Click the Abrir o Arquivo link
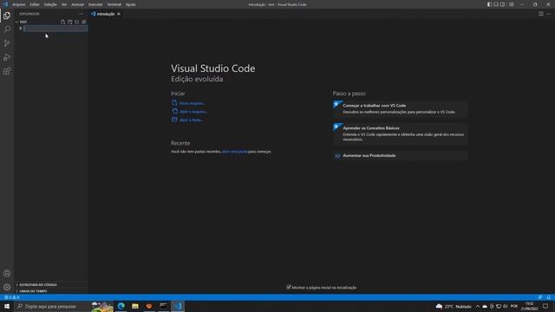The image size is (555, 312). (193, 112)
